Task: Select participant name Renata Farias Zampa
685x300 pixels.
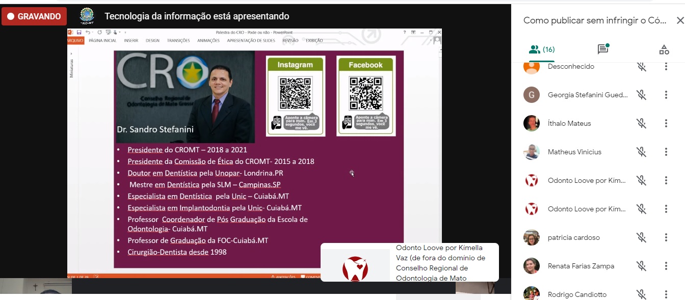Action: 581,266
